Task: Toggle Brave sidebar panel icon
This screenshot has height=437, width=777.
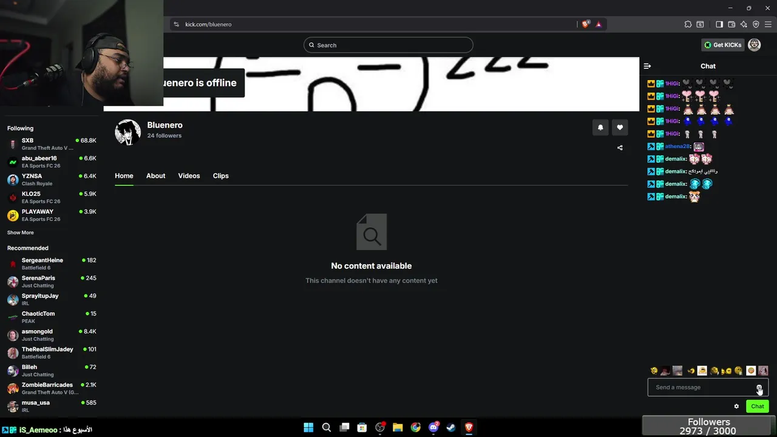Action: (x=719, y=24)
